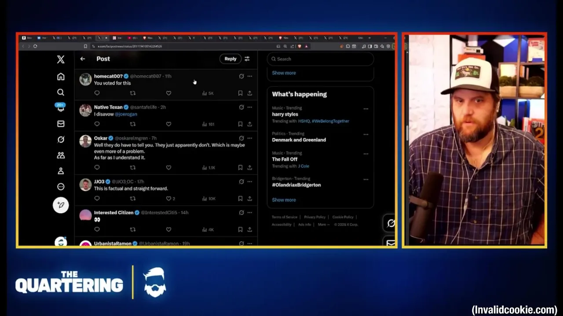Share the homecat00? reply

tap(250, 93)
